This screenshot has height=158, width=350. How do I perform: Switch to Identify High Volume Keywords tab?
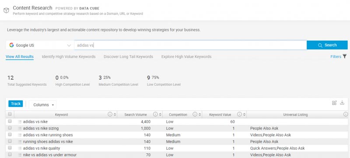[x=69, y=57]
